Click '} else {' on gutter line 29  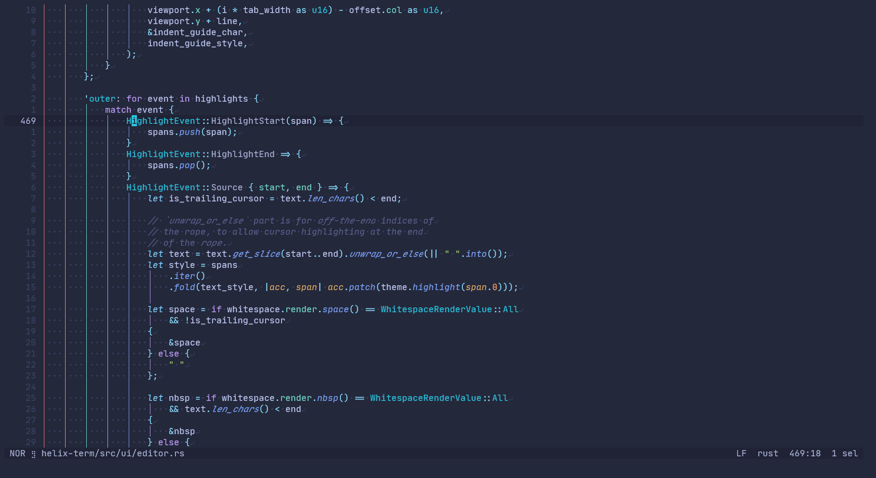pyautogui.click(x=169, y=442)
